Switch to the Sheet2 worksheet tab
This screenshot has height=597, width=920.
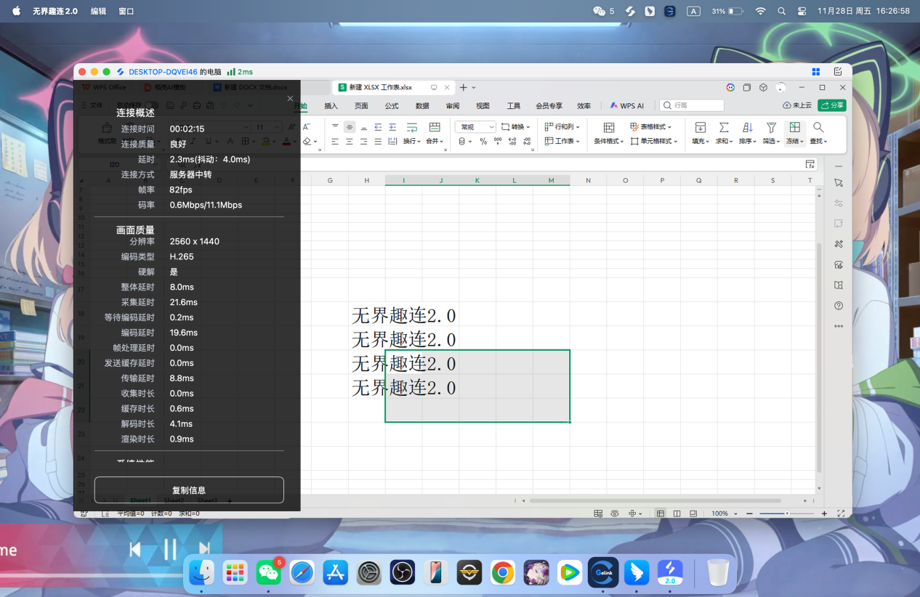pyautogui.click(x=172, y=500)
